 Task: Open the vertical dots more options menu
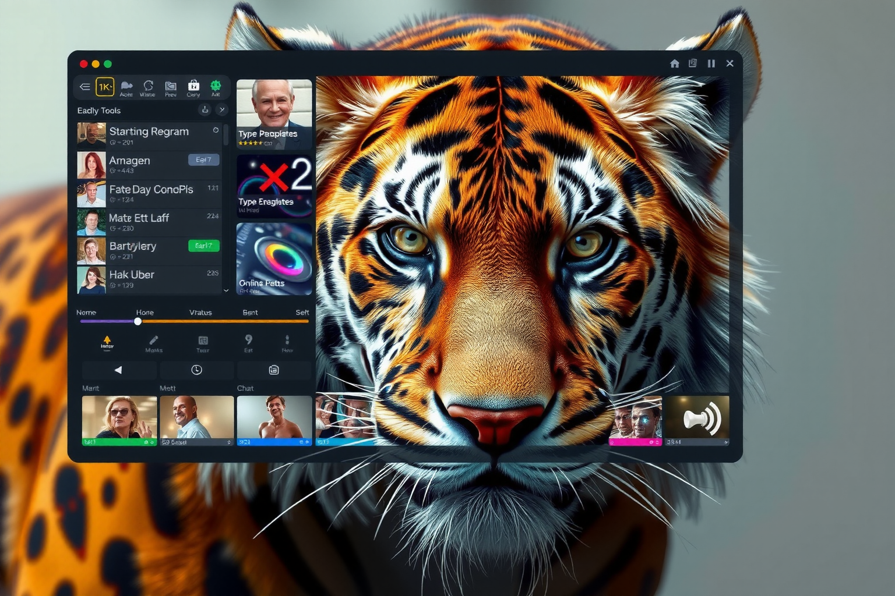287,342
